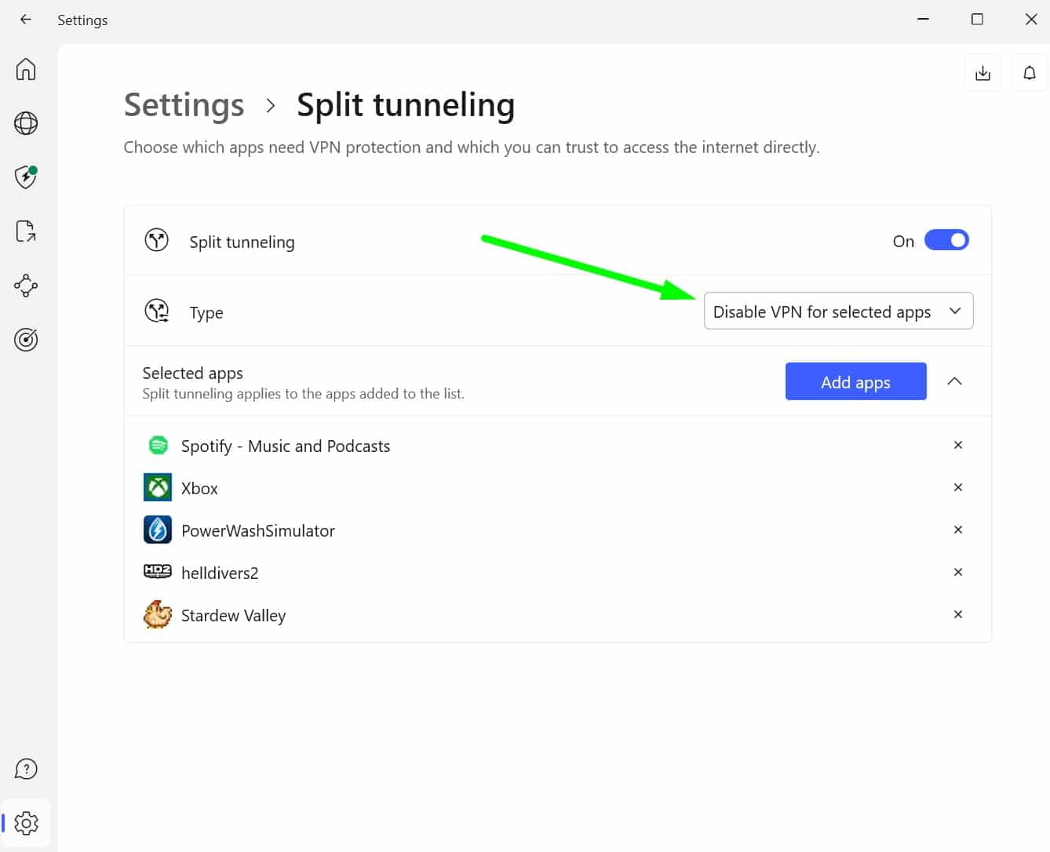Click the Add apps button

pos(855,381)
